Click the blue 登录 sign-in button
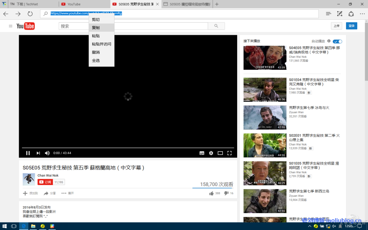This screenshot has height=230, width=368. pyautogui.click(x=351, y=26)
